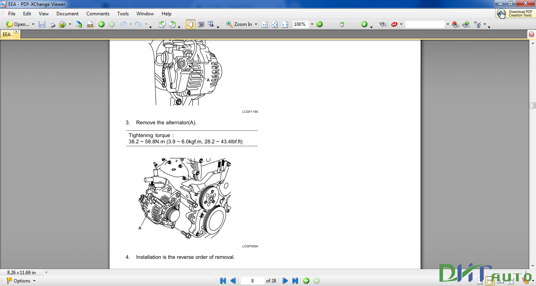Jump to the first page
This screenshot has width=536, height=286.
(223, 280)
